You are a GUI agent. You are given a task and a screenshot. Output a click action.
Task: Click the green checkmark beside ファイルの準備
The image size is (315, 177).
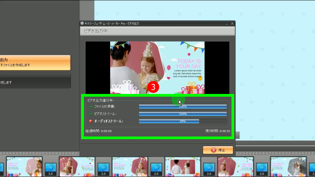tap(91, 107)
